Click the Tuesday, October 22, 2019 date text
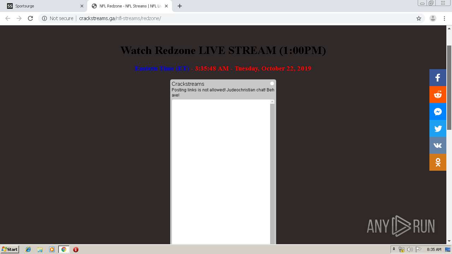Viewport: 452px width, 254px height. [273, 68]
